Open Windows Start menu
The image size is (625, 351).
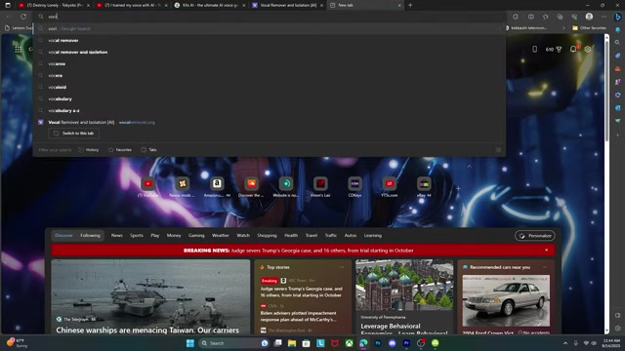coord(190,343)
